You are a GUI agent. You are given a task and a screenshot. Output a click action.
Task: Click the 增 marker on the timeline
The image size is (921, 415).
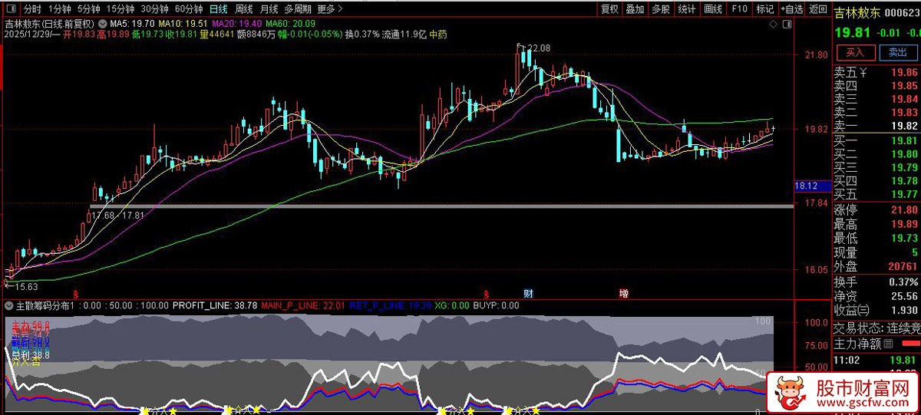[623, 293]
